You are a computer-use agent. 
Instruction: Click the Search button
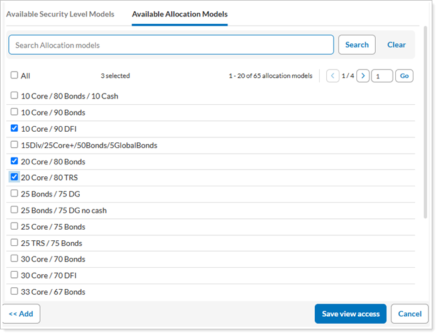click(357, 45)
